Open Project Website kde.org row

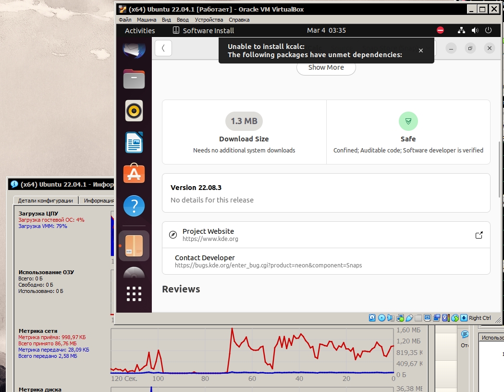pyautogui.click(x=326, y=235)
